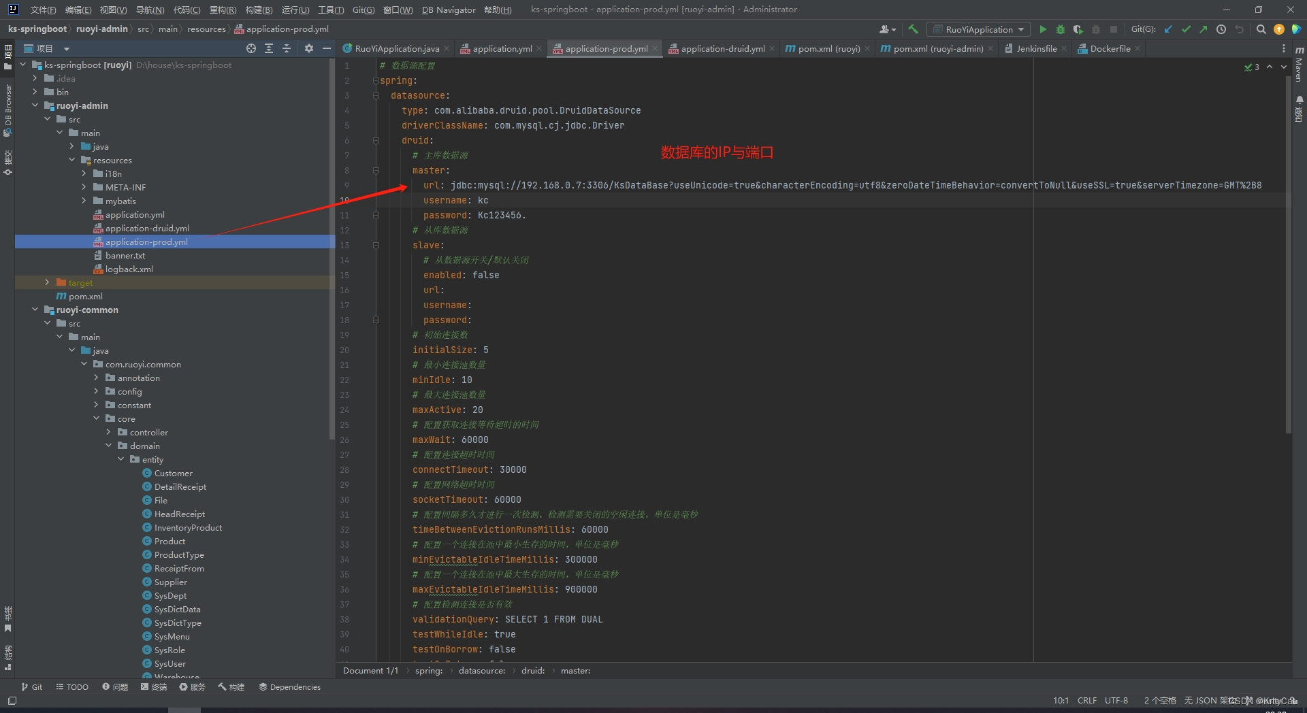Open the Git(G) menu
This screenshot has height=713, width=1307.
(364, 10)
